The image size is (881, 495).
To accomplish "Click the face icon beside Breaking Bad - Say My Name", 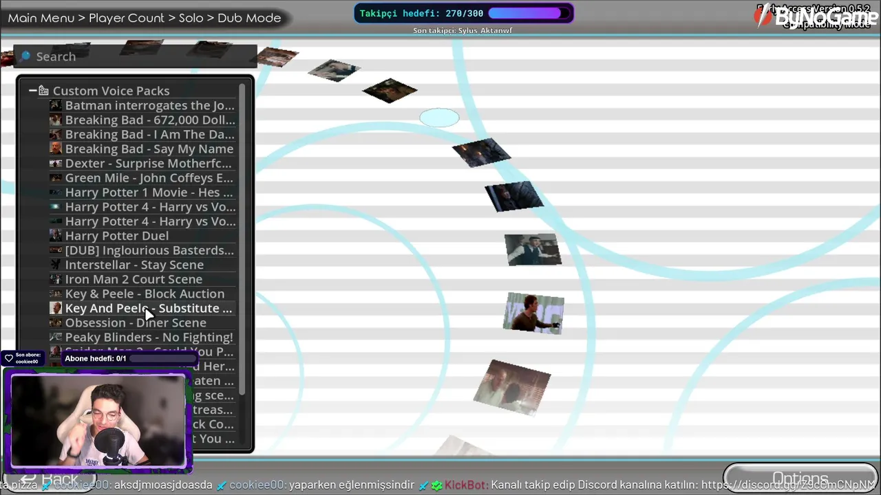I will tap(56, 148).
